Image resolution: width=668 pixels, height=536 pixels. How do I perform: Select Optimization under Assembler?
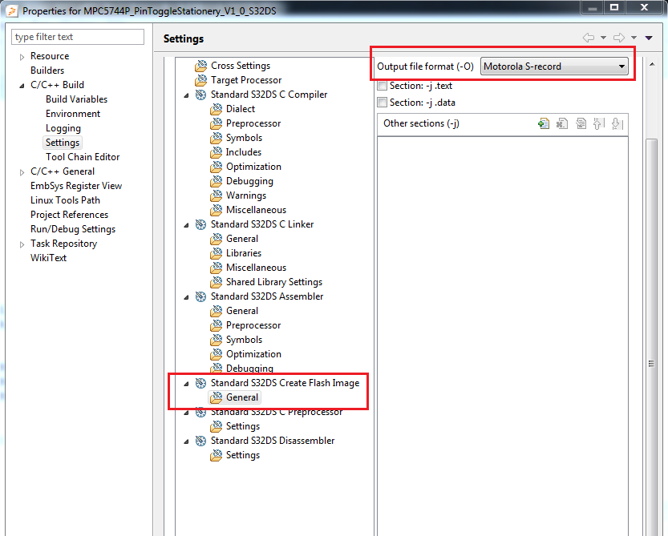point(253,354)
